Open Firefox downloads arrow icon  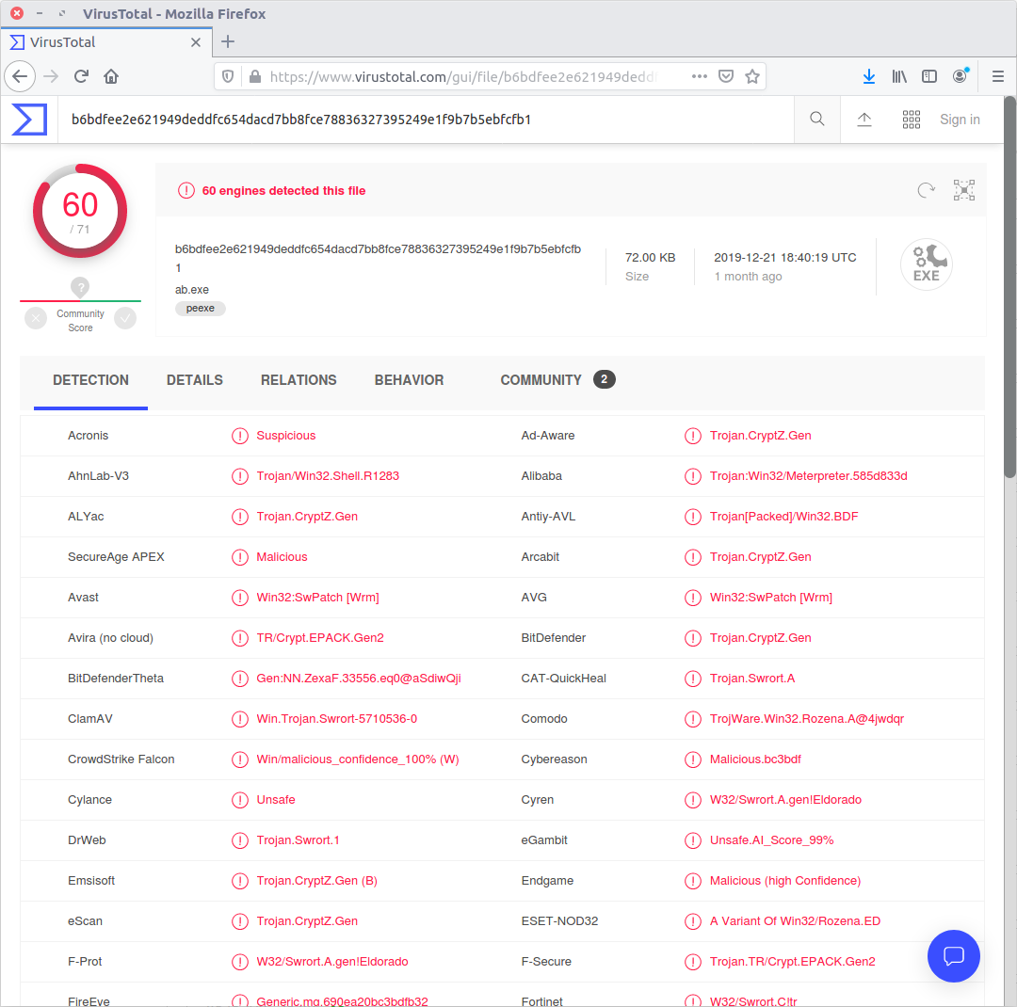[x=869, y=76]
